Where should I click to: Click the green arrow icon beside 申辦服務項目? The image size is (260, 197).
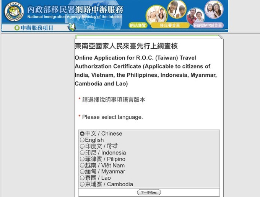pos(17,28)
